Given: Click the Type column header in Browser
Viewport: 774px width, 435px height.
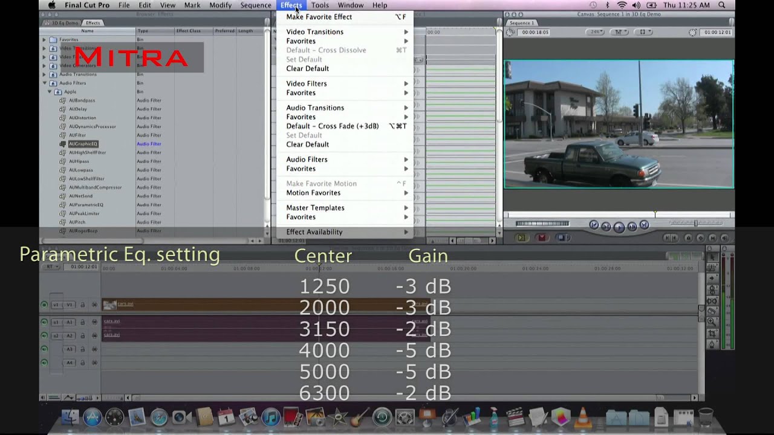Looking at the screenshot, I should [155, 31].
